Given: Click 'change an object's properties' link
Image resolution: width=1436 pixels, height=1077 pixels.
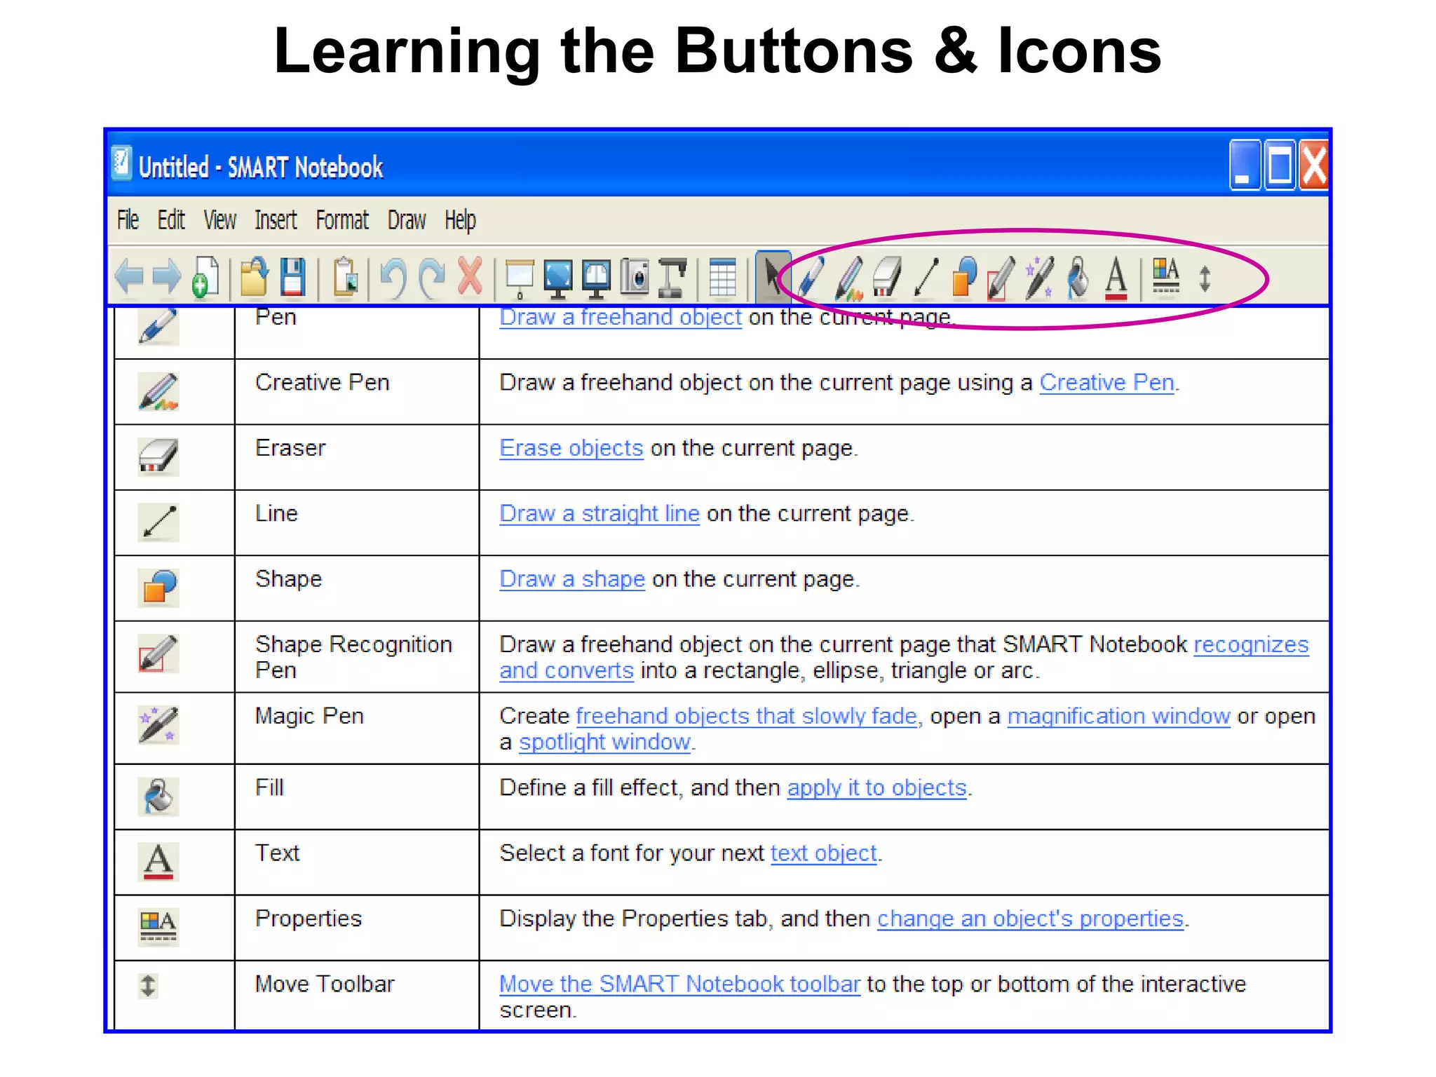Looking at the screenshot, I should 1030,919.
